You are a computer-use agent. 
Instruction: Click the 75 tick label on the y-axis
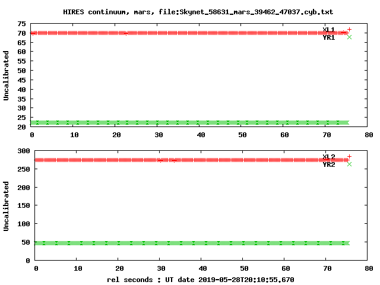(21, 24)
